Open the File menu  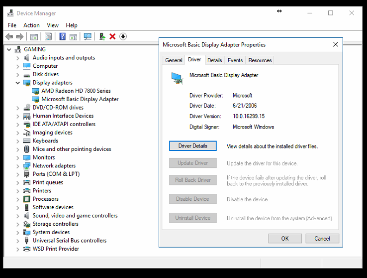[12, 25]
